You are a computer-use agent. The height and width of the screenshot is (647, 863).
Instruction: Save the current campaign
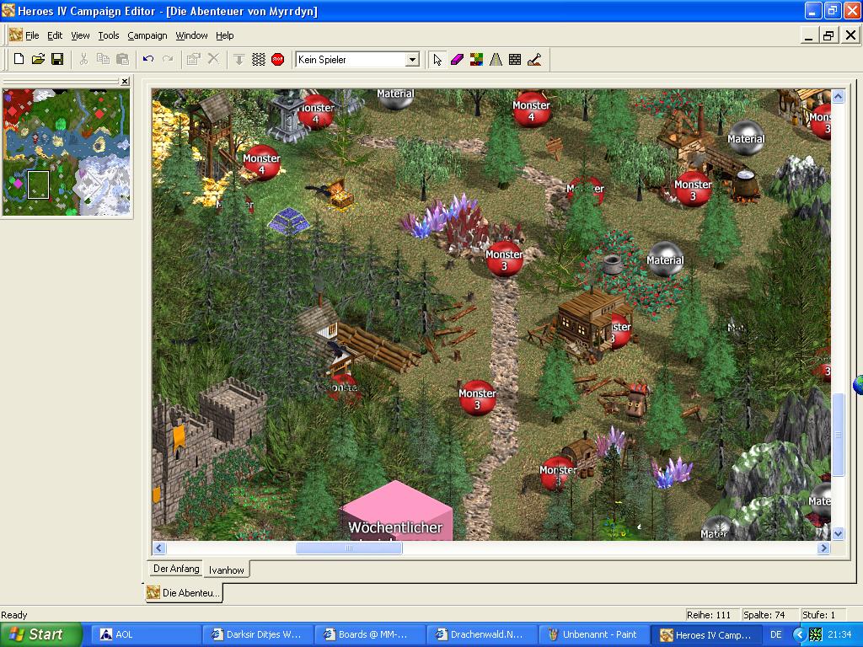tap(57, 59)
